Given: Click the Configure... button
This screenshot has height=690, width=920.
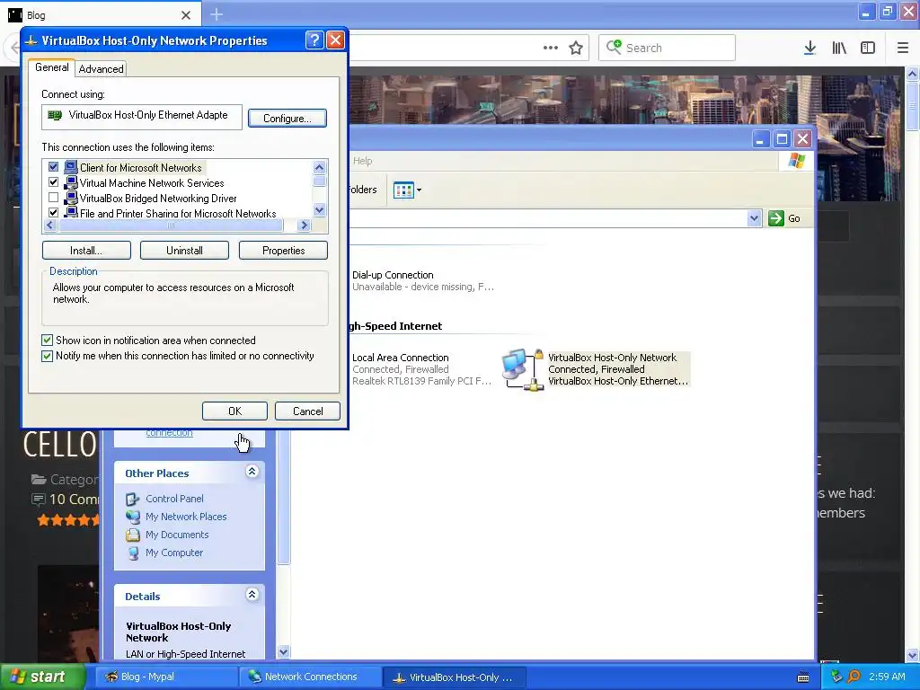Looking at the screenshot, I should (x=287, y=118).
